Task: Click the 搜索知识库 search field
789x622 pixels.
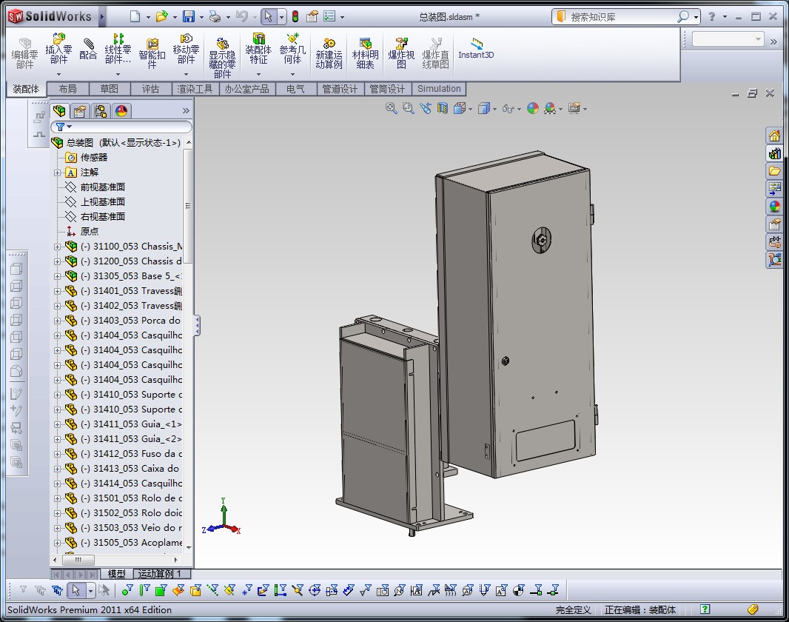Action: [621, 17]
